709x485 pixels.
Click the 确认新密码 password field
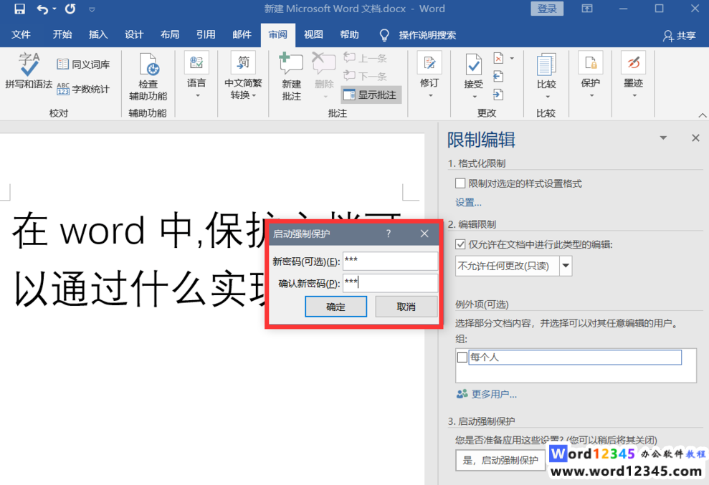pos(390,284)
